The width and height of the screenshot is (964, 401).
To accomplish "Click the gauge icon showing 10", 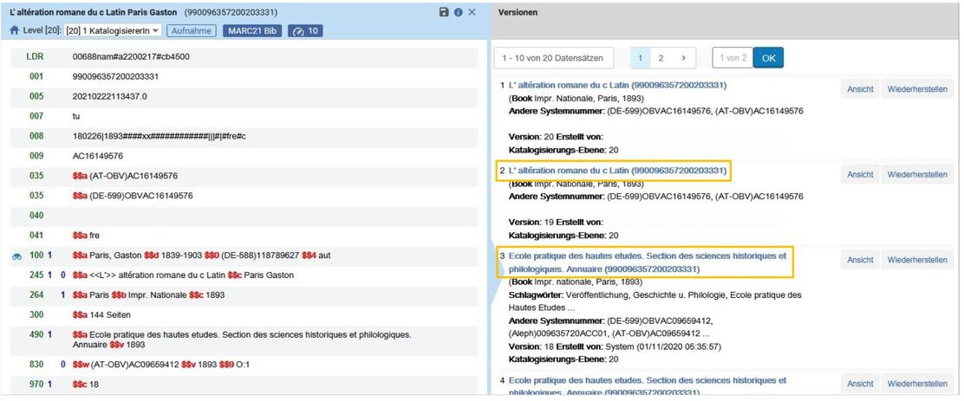I will (x=305, y=30).
